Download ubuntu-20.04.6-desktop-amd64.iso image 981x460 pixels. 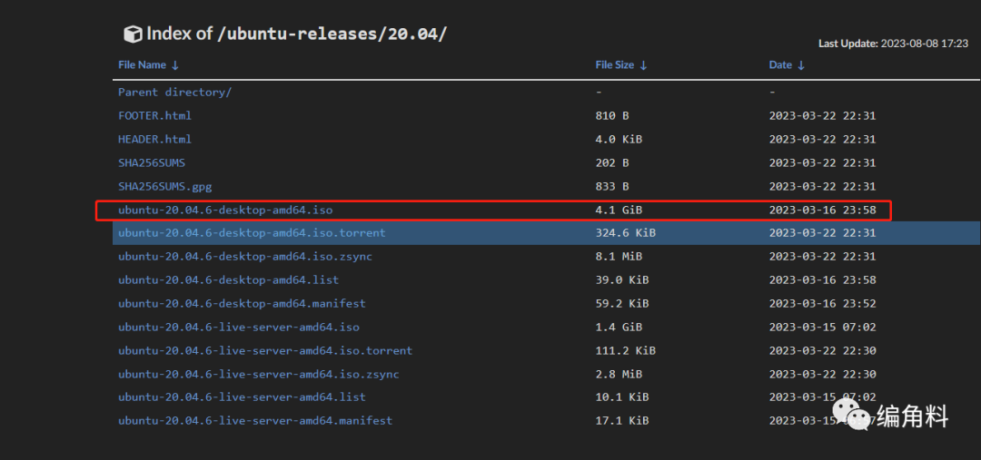pyautogui.click(x=224, y=210)
